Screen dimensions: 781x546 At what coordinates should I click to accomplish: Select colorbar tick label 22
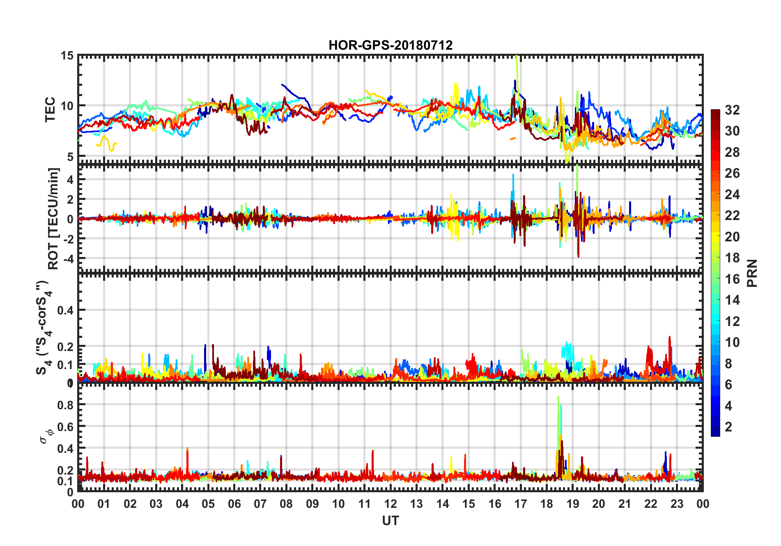[x=733, y=216]
